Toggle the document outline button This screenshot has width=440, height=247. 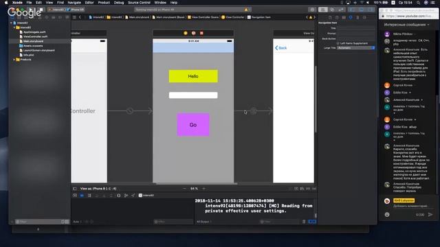pos(75,189)
